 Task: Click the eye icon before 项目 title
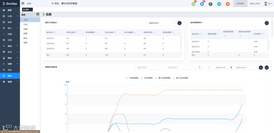pyautogui.click(x=53, y=4)
